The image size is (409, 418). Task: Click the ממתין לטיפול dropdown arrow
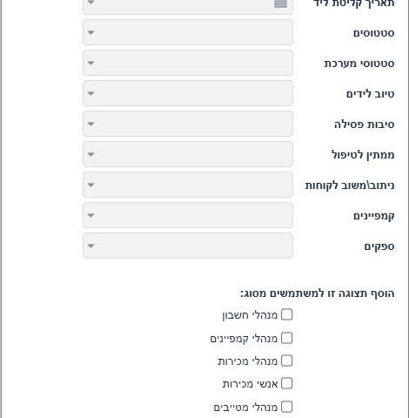(x=91, y=154)
